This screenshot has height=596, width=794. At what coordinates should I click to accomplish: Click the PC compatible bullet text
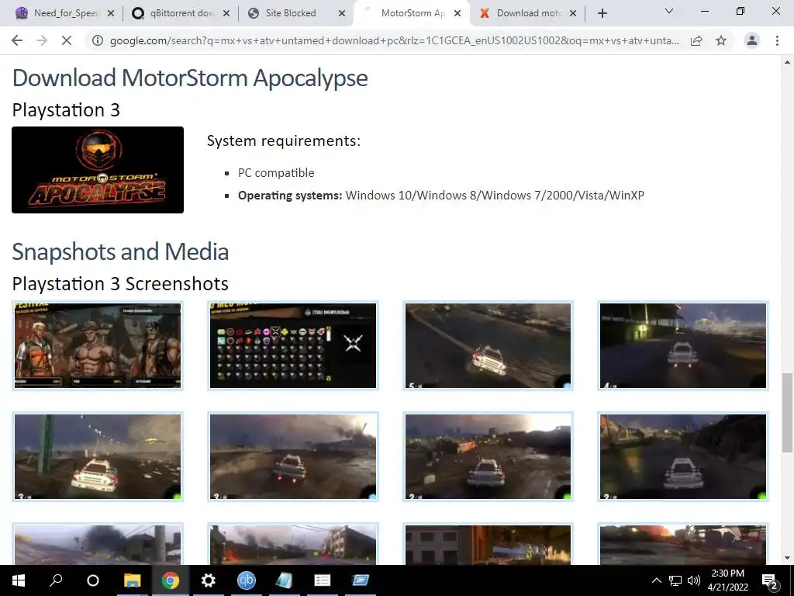pos(276,173)
